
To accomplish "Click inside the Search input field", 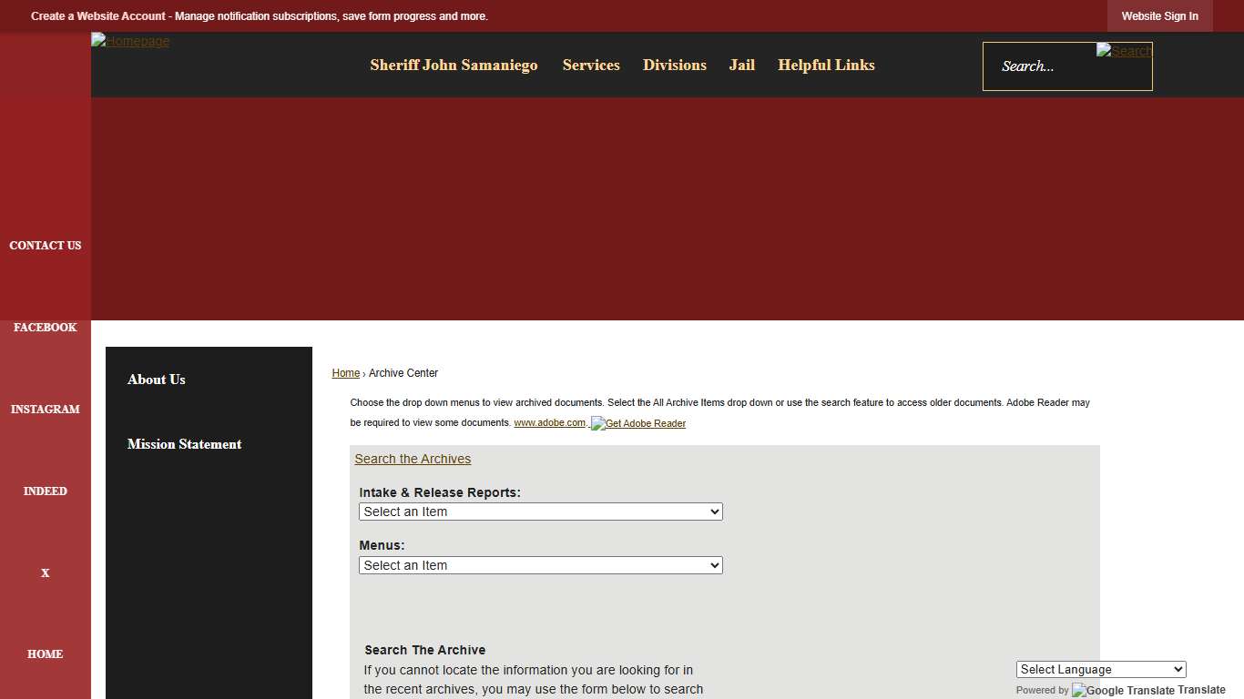I will click(x=1056, y=66).
